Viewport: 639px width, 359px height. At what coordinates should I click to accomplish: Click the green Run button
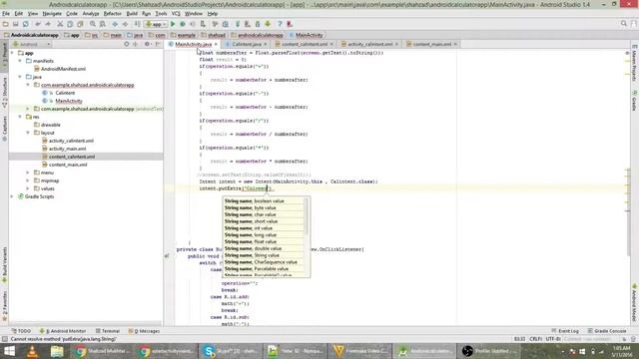(x=173, y=24)
